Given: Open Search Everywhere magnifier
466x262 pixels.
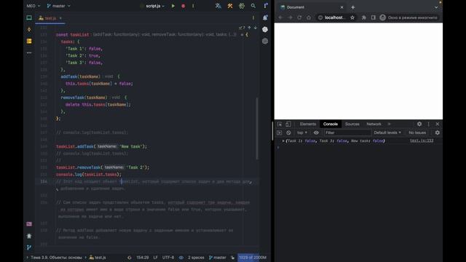Looking at the screenshot, I should point(253,6).
